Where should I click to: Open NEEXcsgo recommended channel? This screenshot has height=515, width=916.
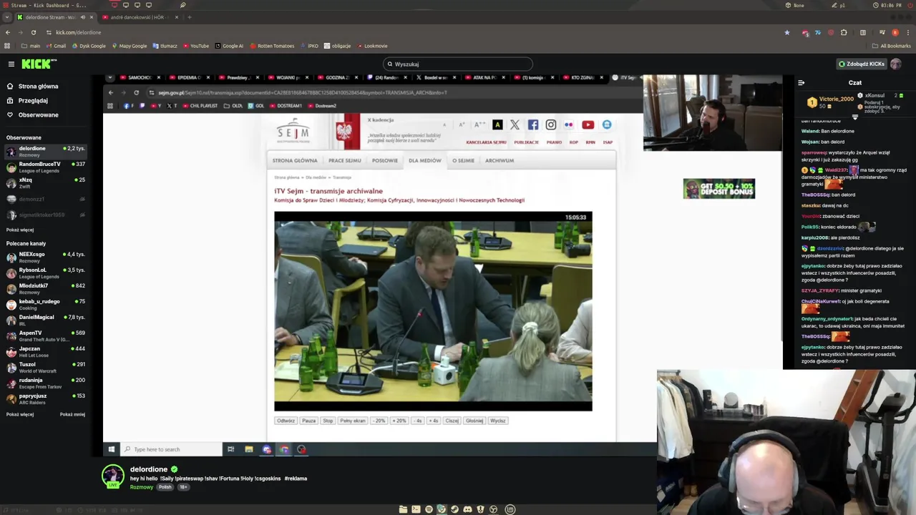click(46, 257)
